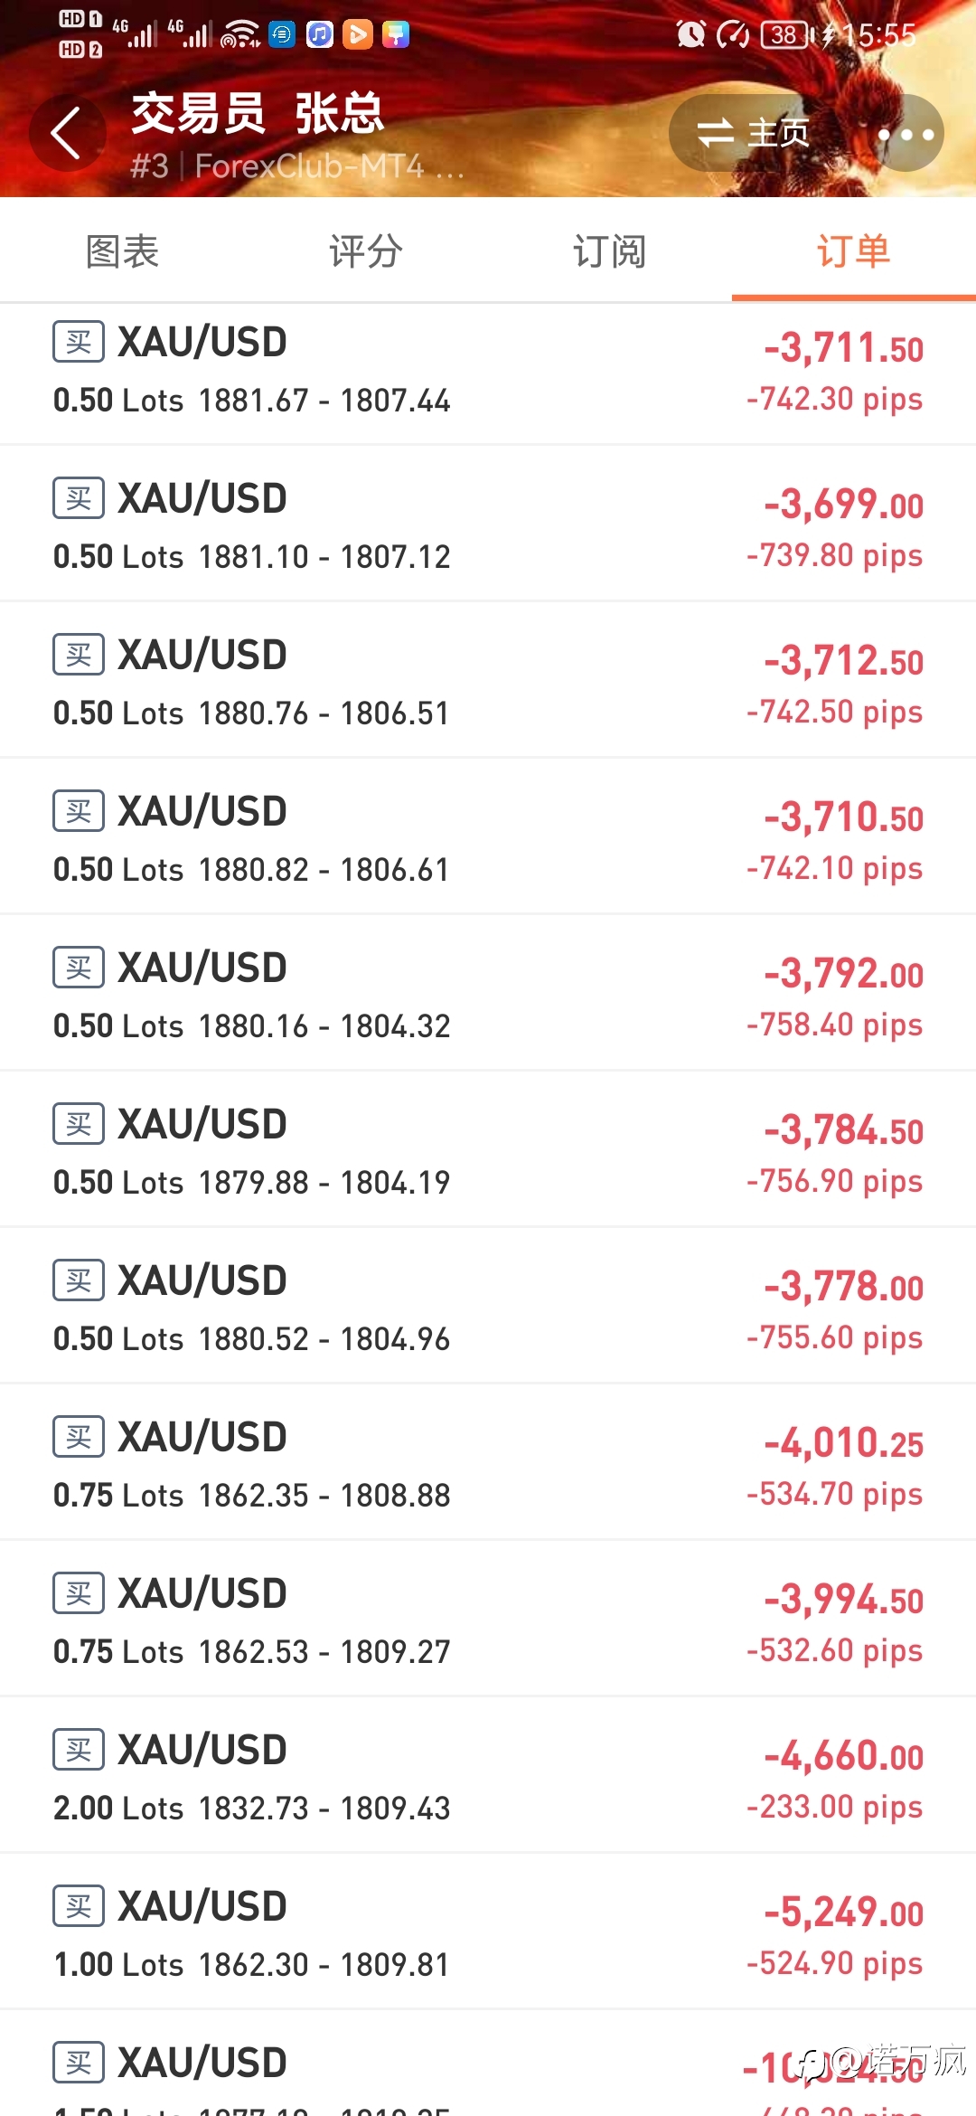This screenshot has width=976, height=2116.
Task: Open order 1880.82 - 1806.61
Action: [488, 836]
